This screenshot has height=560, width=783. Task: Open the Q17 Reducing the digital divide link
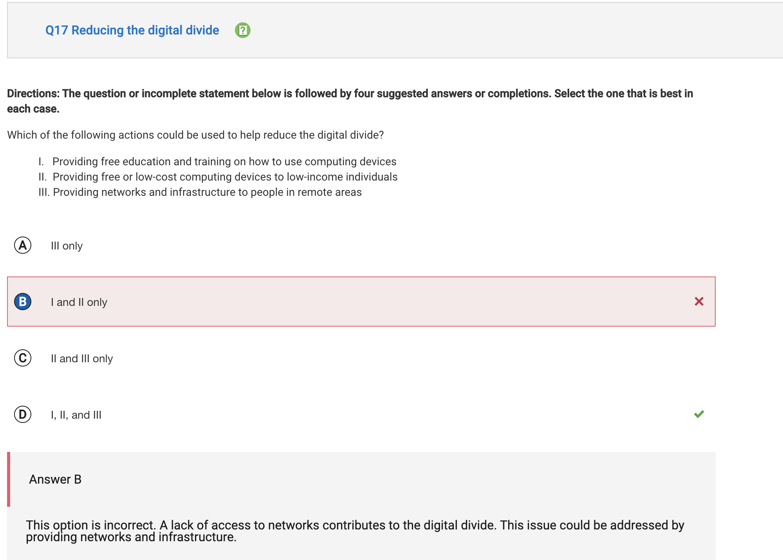[x=132, y=30]
